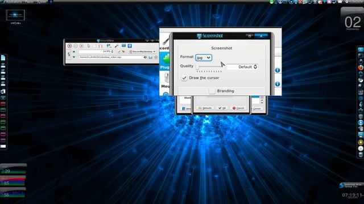Pause recording in the RecordItNow toolbar

(x=76, y=46)
